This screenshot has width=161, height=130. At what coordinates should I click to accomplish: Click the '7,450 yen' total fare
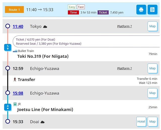[117, 12]
